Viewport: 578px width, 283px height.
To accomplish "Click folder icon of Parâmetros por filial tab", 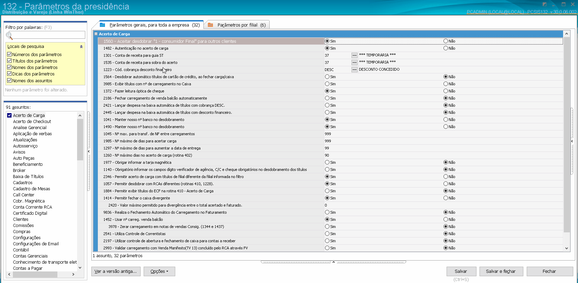I will coord(210,25).
